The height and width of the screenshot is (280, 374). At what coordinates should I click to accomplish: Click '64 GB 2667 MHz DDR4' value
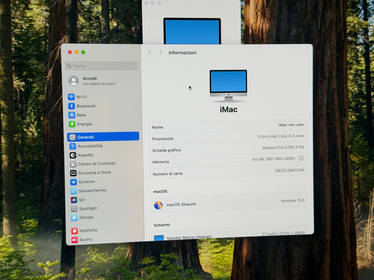[x=274, y=159]
